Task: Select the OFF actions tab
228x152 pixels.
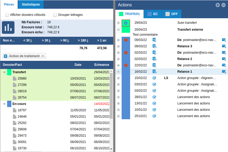Action: tap(172, 14)
